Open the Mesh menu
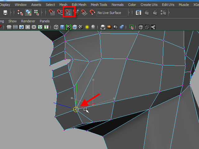Image resolution: width=199 pixels, height=149 pixels. [63, 5]
